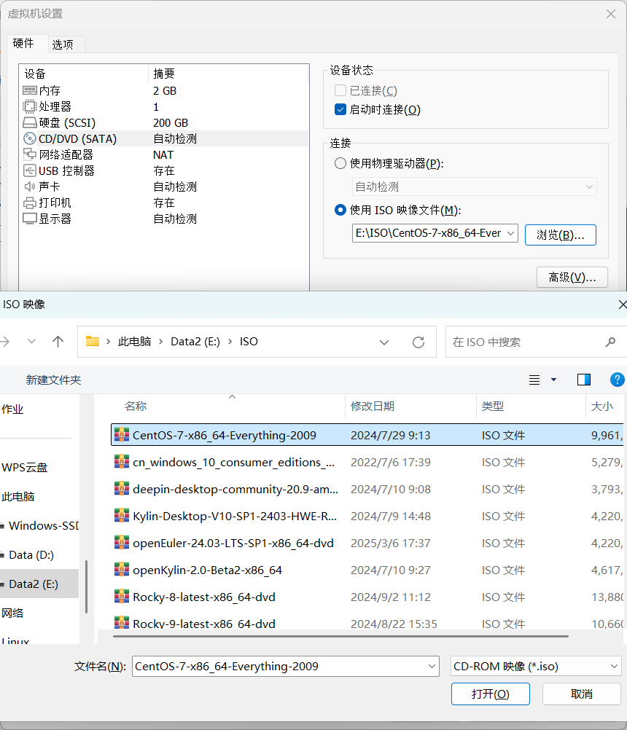Image resolution: width=627 pixels, height=730 pixels.
Task: Sort by 类型 column header
Action: [493, 406]
